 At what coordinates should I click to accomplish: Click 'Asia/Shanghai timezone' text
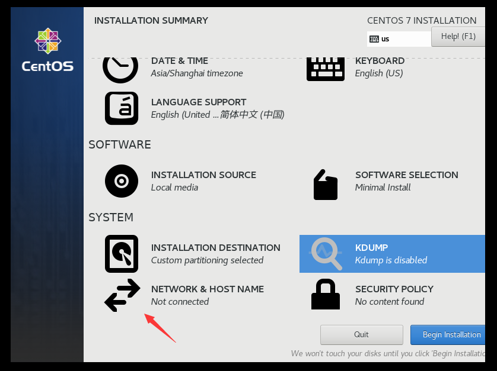[x=197, y=73]
